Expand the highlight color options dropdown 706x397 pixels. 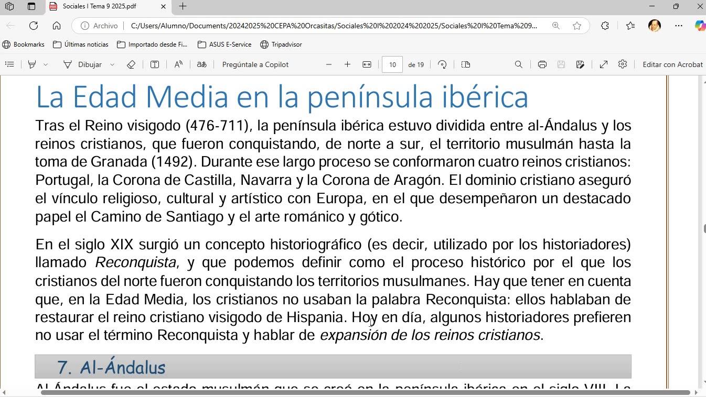coord(46,64)
